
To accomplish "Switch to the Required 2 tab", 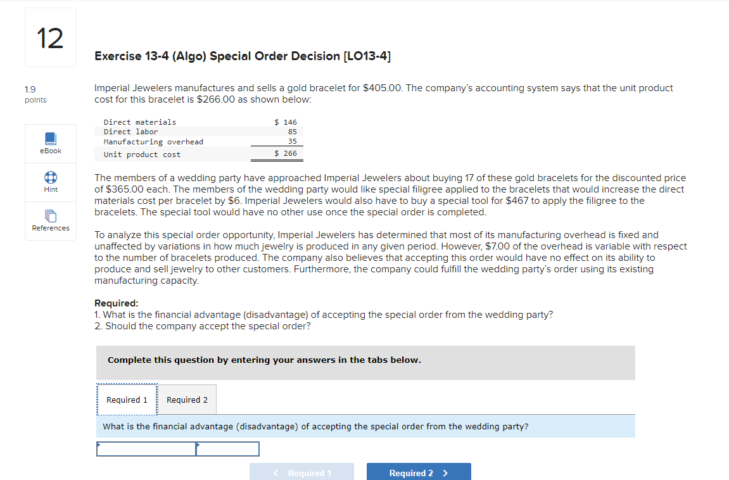I will [186, 399].
